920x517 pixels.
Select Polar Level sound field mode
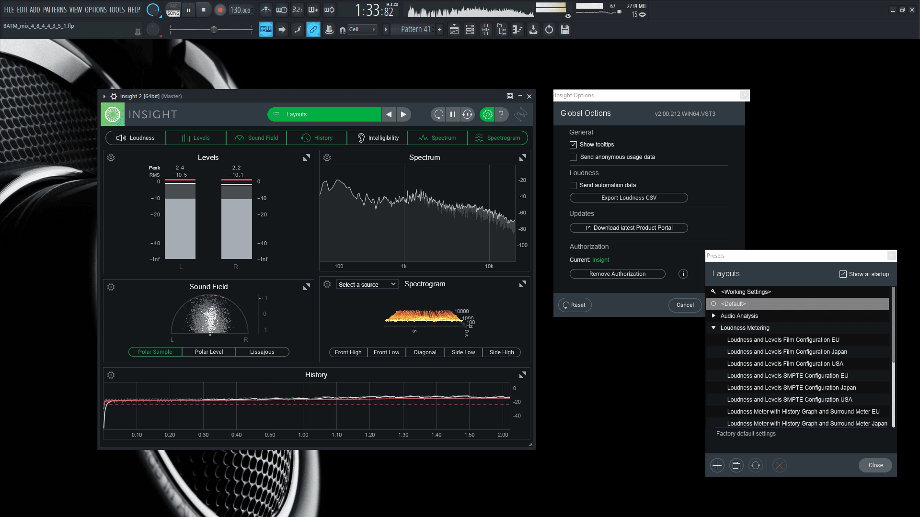pyautogui.click(x=209, y=352)
